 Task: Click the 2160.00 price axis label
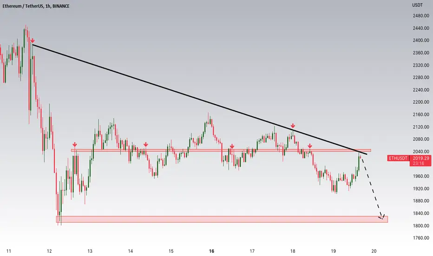(x=421, y=115)
